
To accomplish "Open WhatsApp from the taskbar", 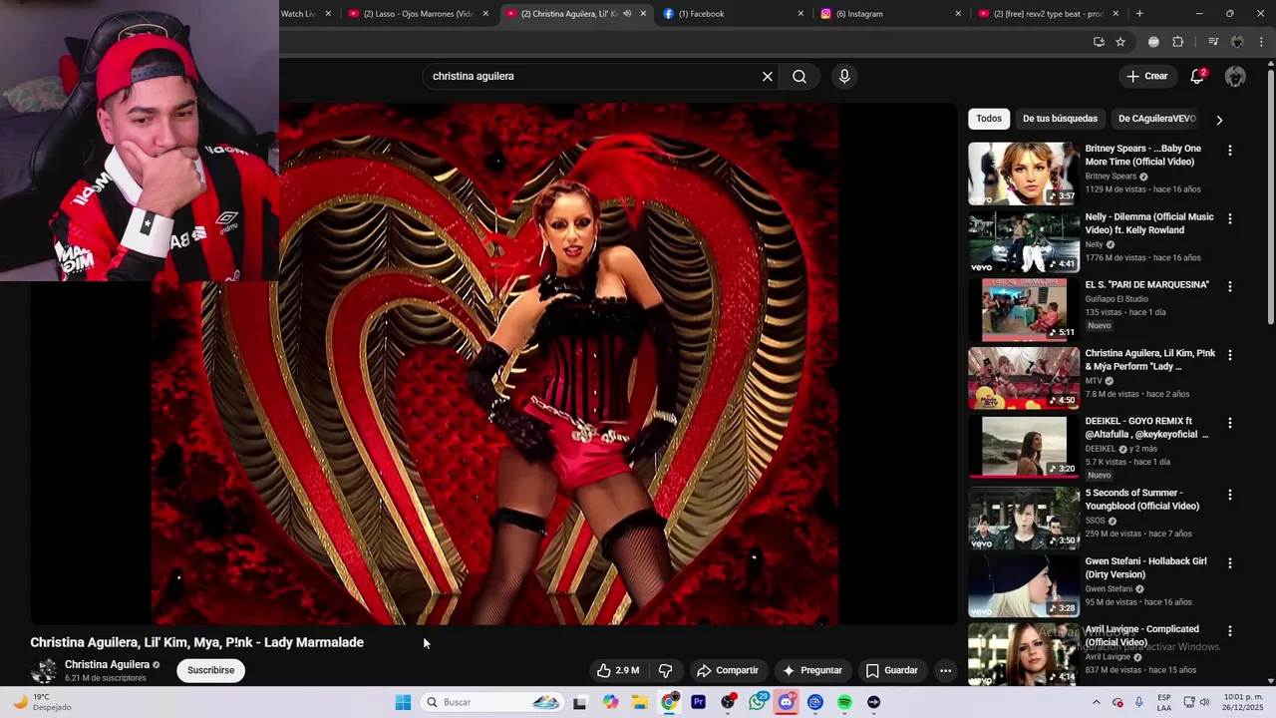I will pos(758,702).
